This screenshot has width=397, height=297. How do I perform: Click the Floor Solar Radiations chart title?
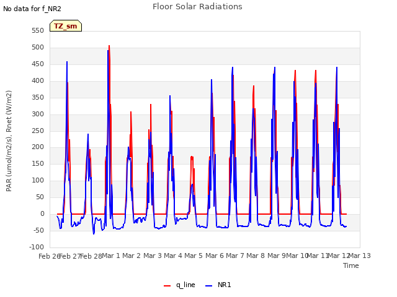(197, 7)
